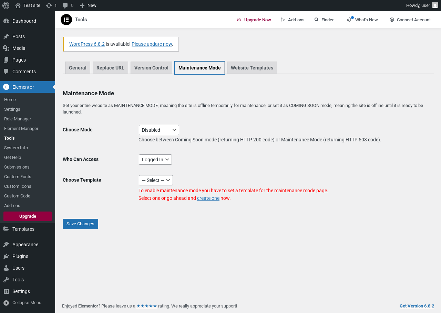Click the Add-ons arrow icon
Screen dimensions: 441x313
pyautogui.click(x=283, y=20)
